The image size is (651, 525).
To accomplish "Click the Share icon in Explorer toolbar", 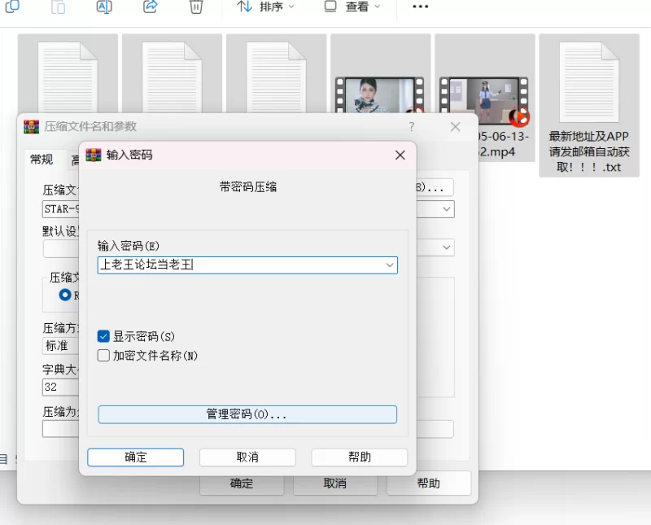I will [x=150, y=7].
